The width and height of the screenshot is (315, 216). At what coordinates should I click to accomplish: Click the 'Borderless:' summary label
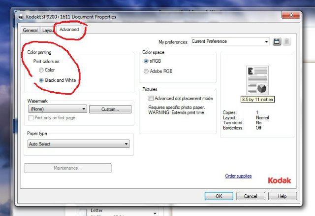233,128
